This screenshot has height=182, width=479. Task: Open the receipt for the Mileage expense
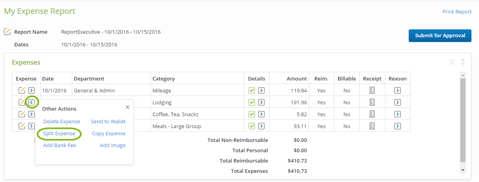[x=372, y=90]
